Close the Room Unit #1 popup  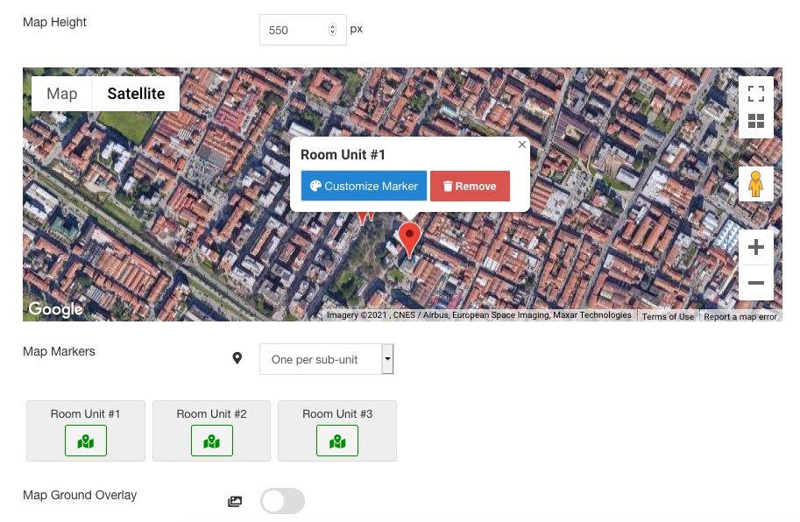[x=522, y=145]
